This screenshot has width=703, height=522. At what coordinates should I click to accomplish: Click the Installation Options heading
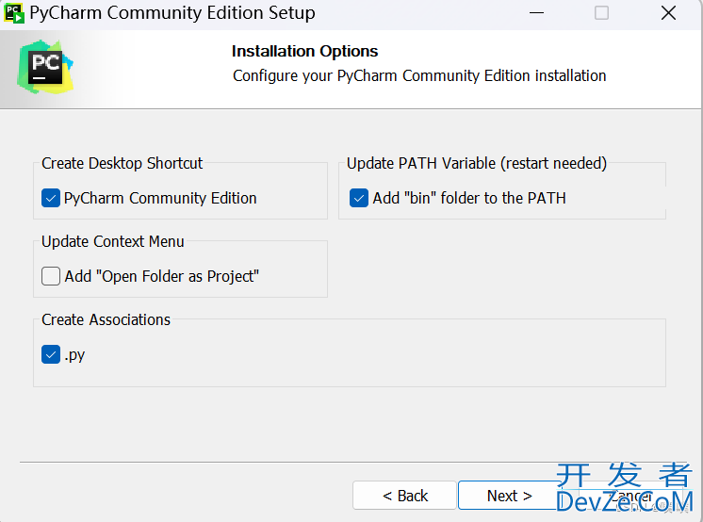coord(305,51)
